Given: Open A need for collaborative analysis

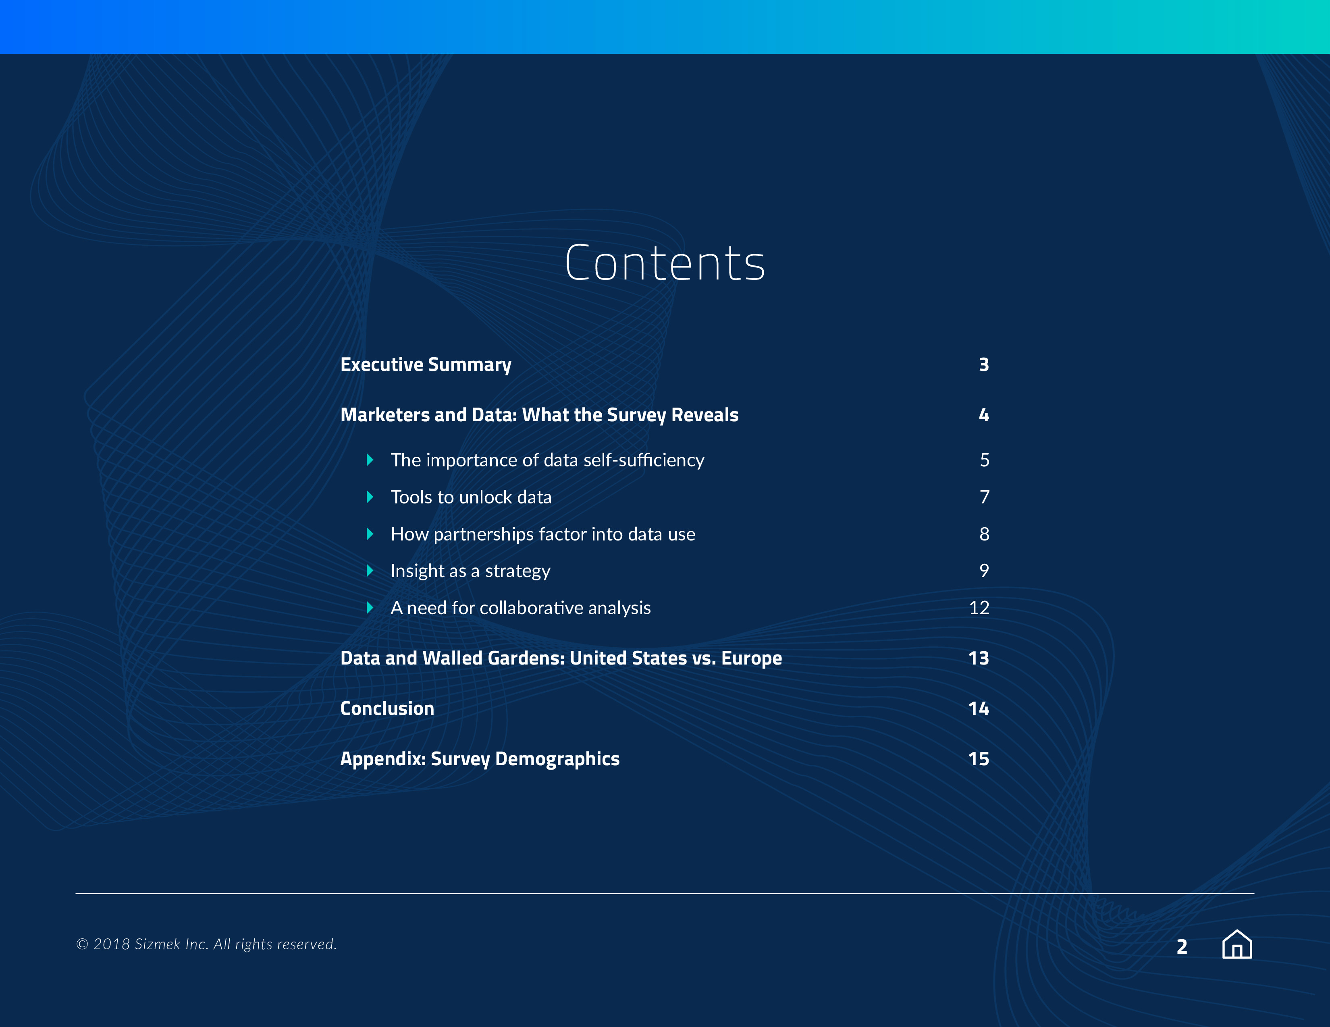Looking at the screenshot, I should [x=520, y=608].
